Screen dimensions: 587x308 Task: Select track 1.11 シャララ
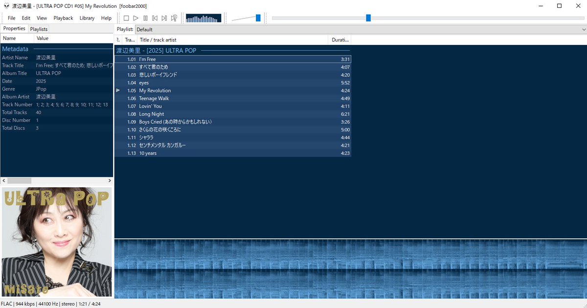[x=233, y=137]
